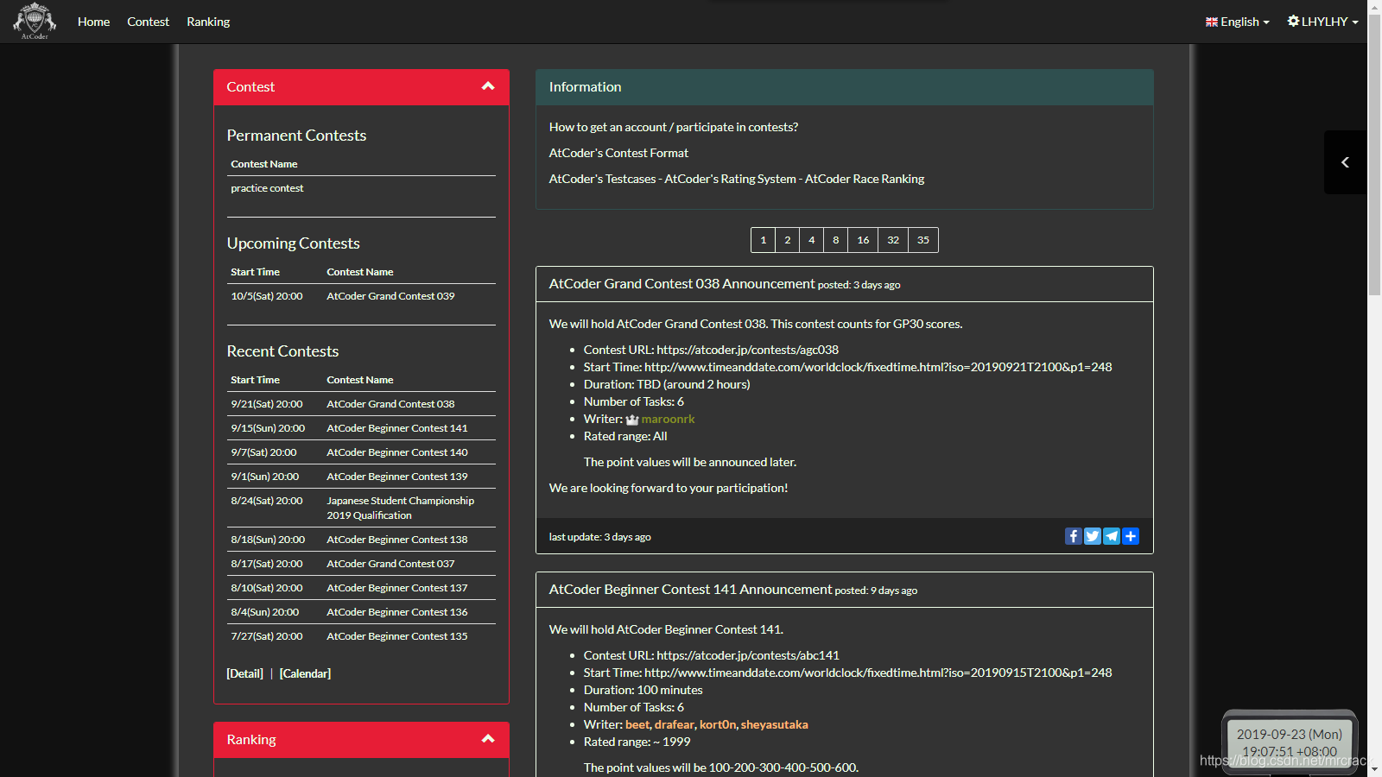Viewport: 1382px width, 777px height.
Task: Click the crown icon beside maroonrk
Action: tap(632, 420)
